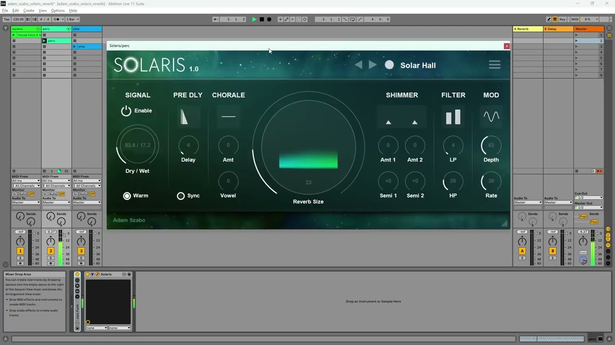Image resolution: width=615 pixels, height=345 pixels.
Task: Toggle track 1 activator button
Action: [20, 251]
